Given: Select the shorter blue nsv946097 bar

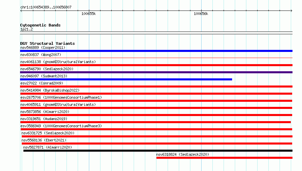Looking at the screenshot, I should click(x=126, y=79).
